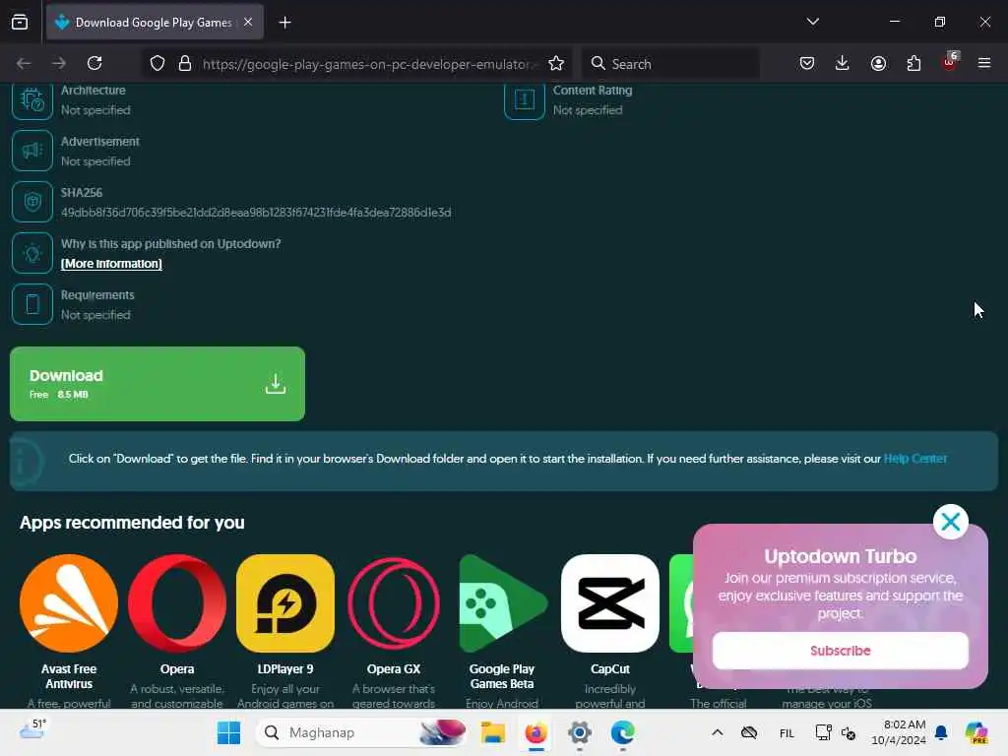This screenshot has width=1008, height=756.
Task: Open the LDPlayer 9 app icon
Action: 285,603
